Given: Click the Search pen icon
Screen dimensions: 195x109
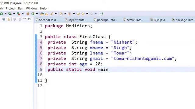Looking at the screenshot, I should point(52,14).
